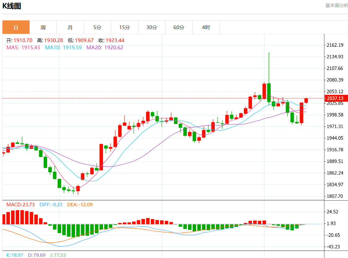Click the 低:1909.67 low price value
Viewport: 348px width, 258px height.
click(x=81, y=40)
